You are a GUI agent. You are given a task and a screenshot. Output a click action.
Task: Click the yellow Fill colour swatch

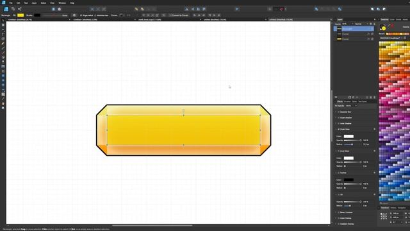[20, 15]
